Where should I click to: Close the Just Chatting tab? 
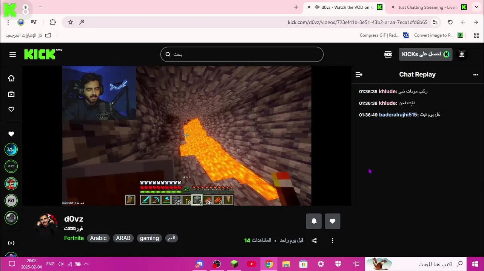tap(393, 7)
